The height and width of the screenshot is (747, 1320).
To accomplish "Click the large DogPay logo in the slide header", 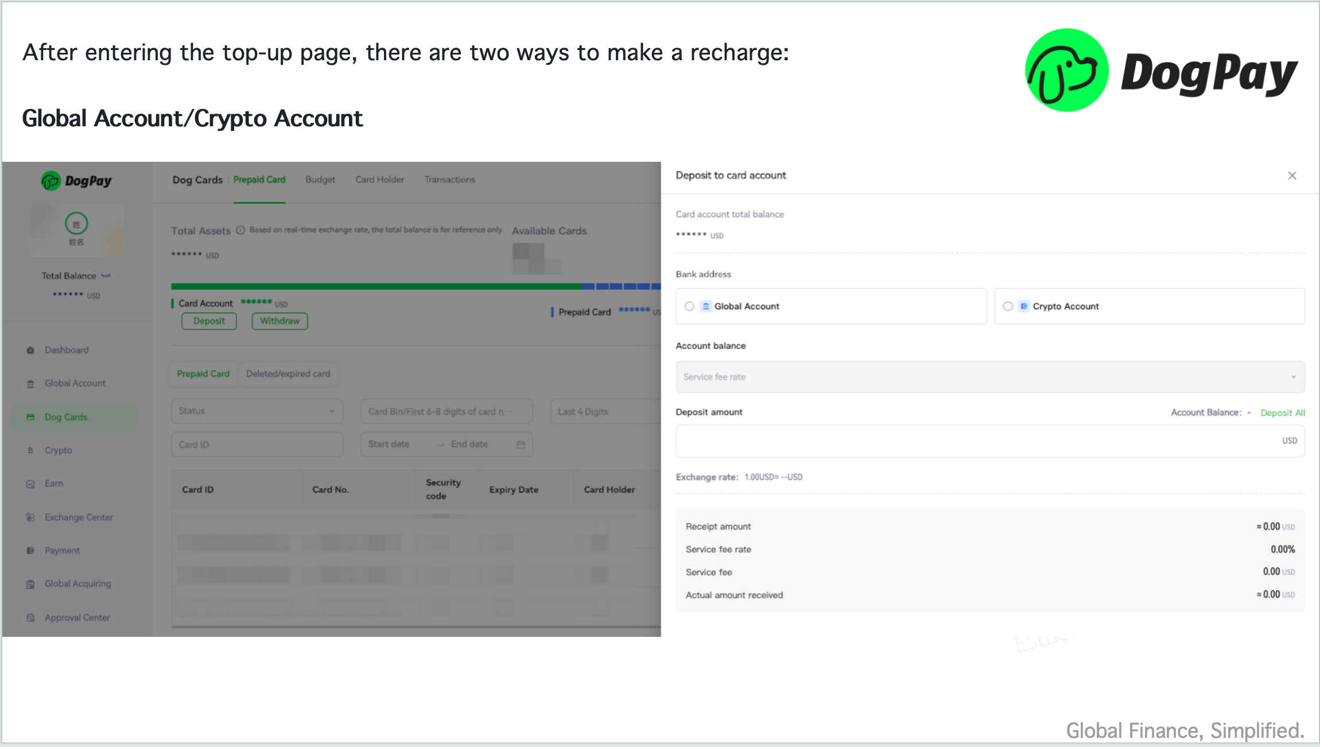I will tap(1161, 71).
